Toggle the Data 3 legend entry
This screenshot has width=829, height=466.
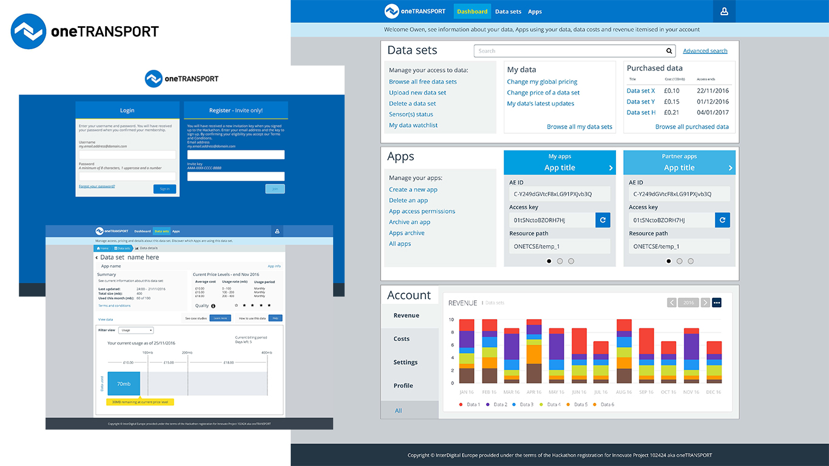point(523,404)
